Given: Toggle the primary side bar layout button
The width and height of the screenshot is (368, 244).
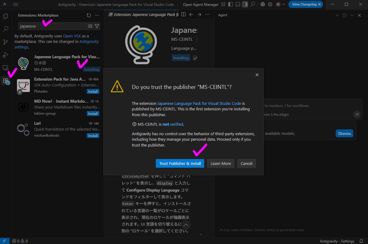Looking at the screenshot, I should (230, 4).
